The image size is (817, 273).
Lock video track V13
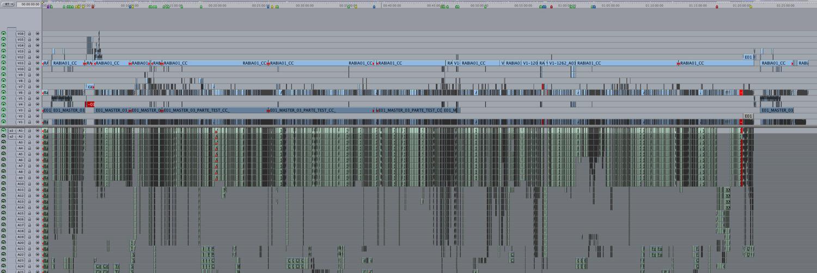(30, 51)
